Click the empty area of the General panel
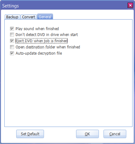 tap(68, 90)
